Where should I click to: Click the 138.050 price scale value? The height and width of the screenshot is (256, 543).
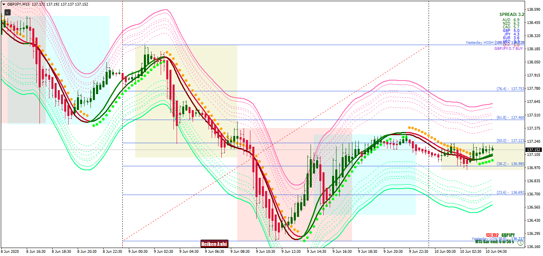tap(533, 62)
